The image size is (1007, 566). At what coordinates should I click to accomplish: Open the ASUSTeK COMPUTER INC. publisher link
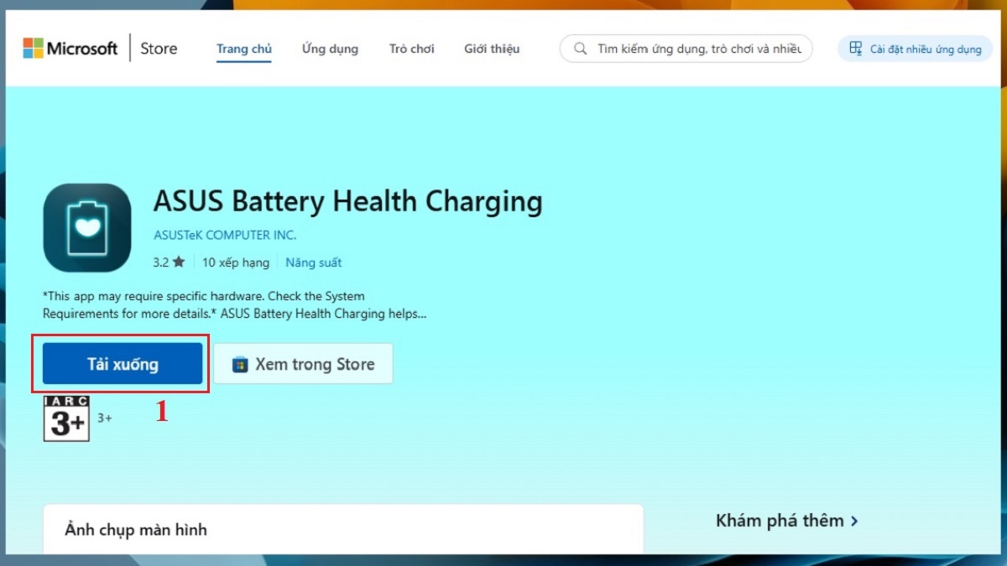[225, 236]
